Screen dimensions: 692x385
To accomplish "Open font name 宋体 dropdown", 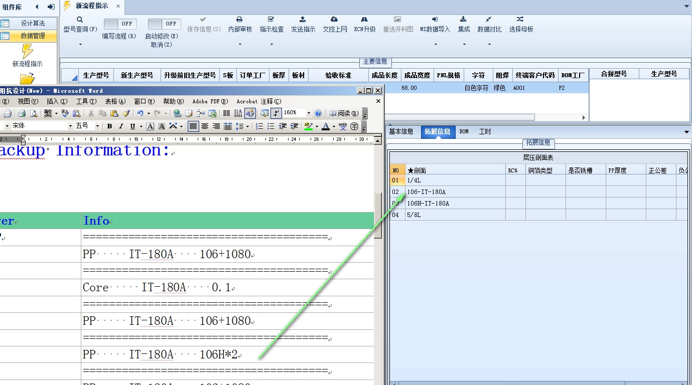I will pyautogui.click(x=70, y=126).
